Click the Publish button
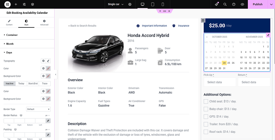The image size is (275, 140). (x=258, y=4)
